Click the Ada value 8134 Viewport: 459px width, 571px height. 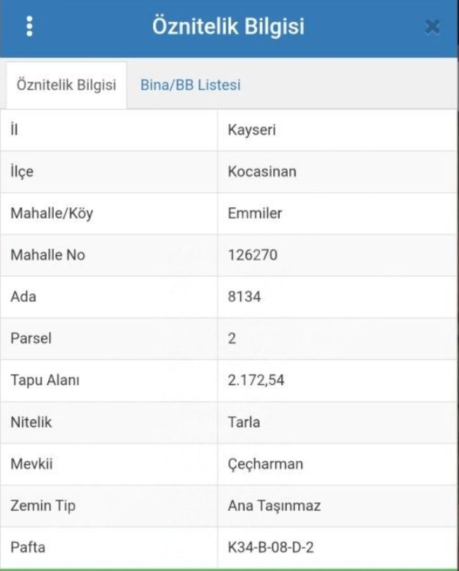click(x=244, y=296)
